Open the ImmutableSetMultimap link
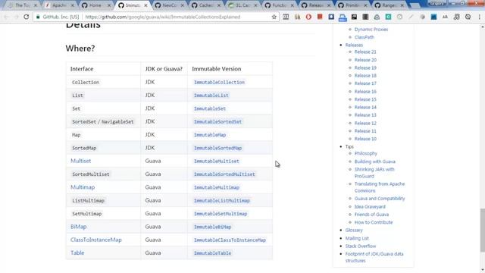The width and height of the screenshot is (485, 273). tap(221, 214)
